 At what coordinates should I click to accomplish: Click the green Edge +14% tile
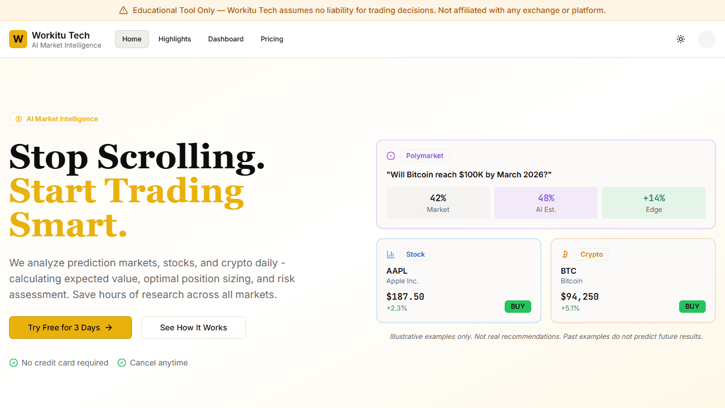pyautogui.click(x=654, y=203)
